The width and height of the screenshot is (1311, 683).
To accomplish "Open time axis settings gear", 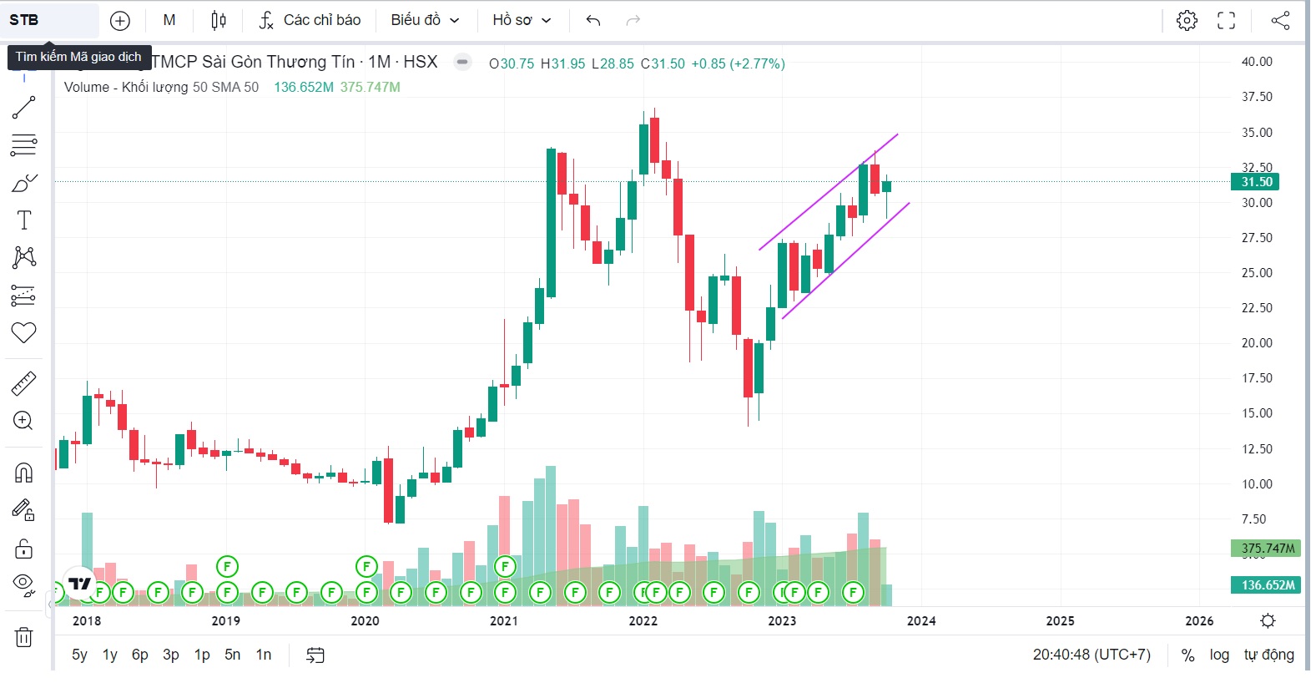I will click(x=1268, y=620).
